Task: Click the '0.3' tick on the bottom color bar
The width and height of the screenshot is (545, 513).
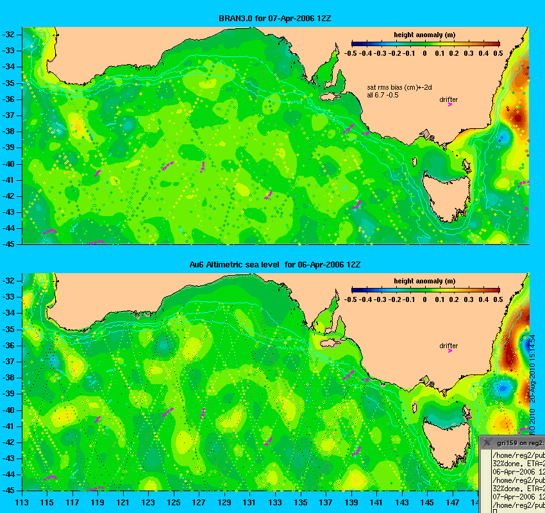Action: click(469, 299)
